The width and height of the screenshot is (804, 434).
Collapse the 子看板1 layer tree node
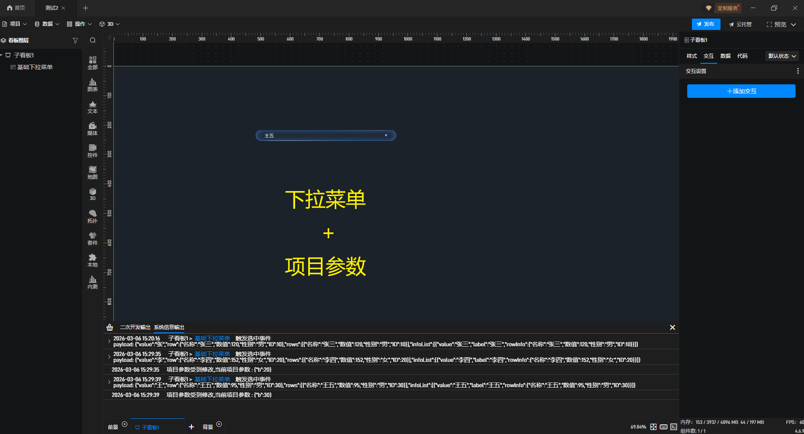[2, 55]
